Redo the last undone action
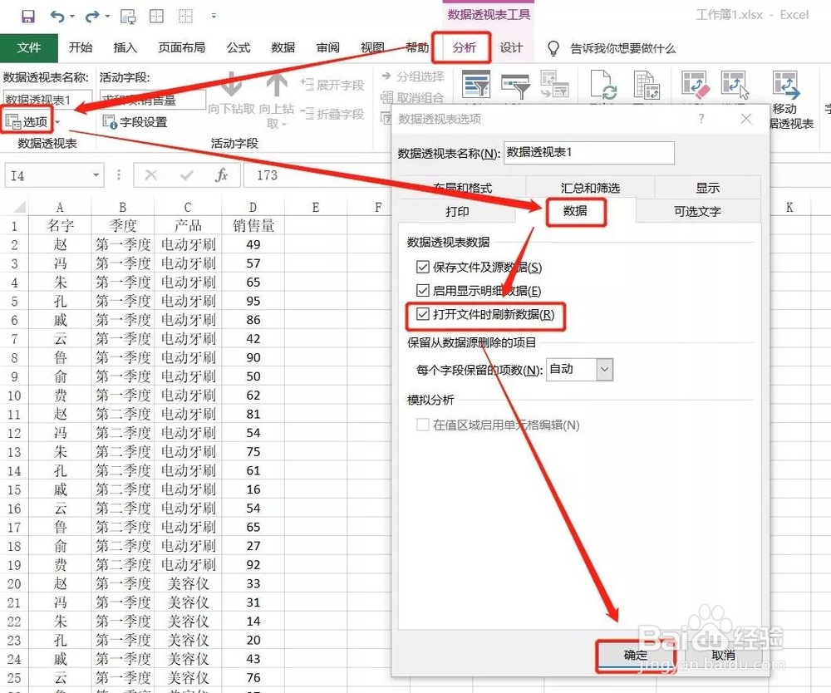Viewport: 831px width, 693px height. pos(92,17)
